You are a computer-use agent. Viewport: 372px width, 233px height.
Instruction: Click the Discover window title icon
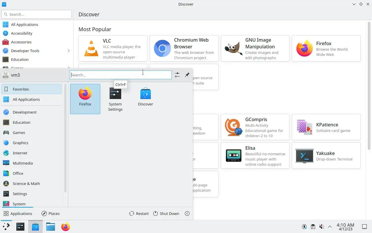pos(4,4)
